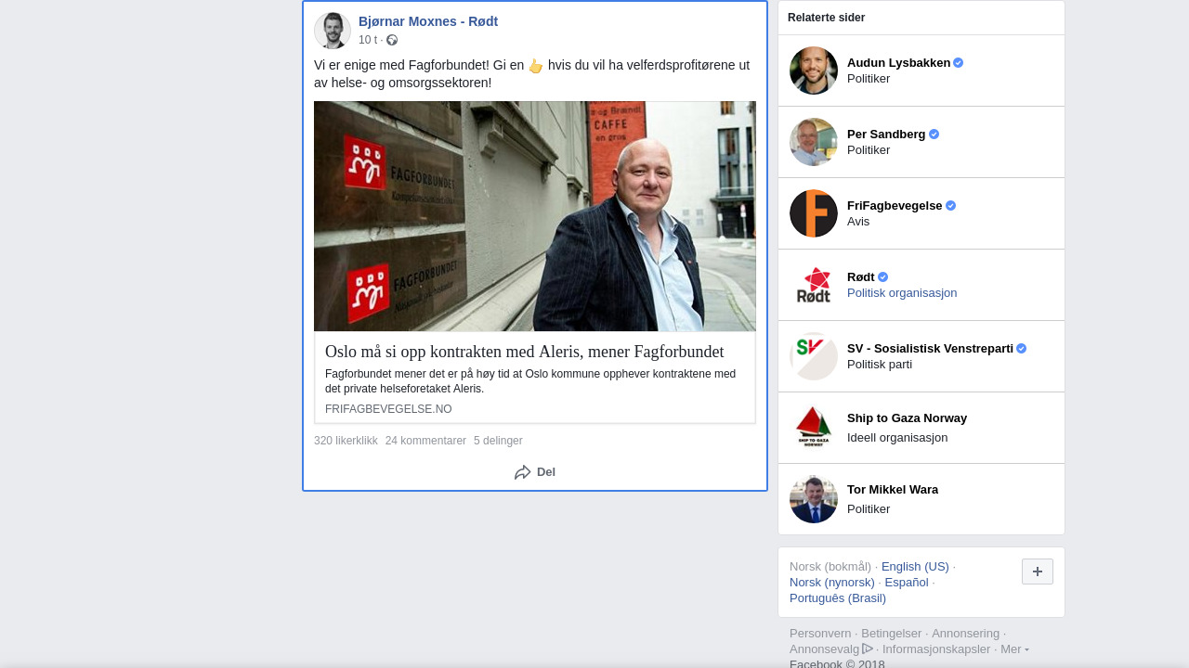Open the Betingelser footer link

[891, 634]
